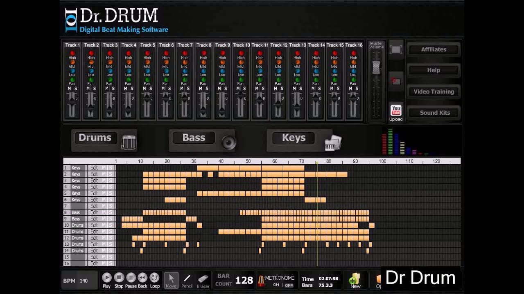The height and width of the screenshot is (294, 524).
Task: Click the playhead marker on the ruler
Action: [x=316, y=163]
